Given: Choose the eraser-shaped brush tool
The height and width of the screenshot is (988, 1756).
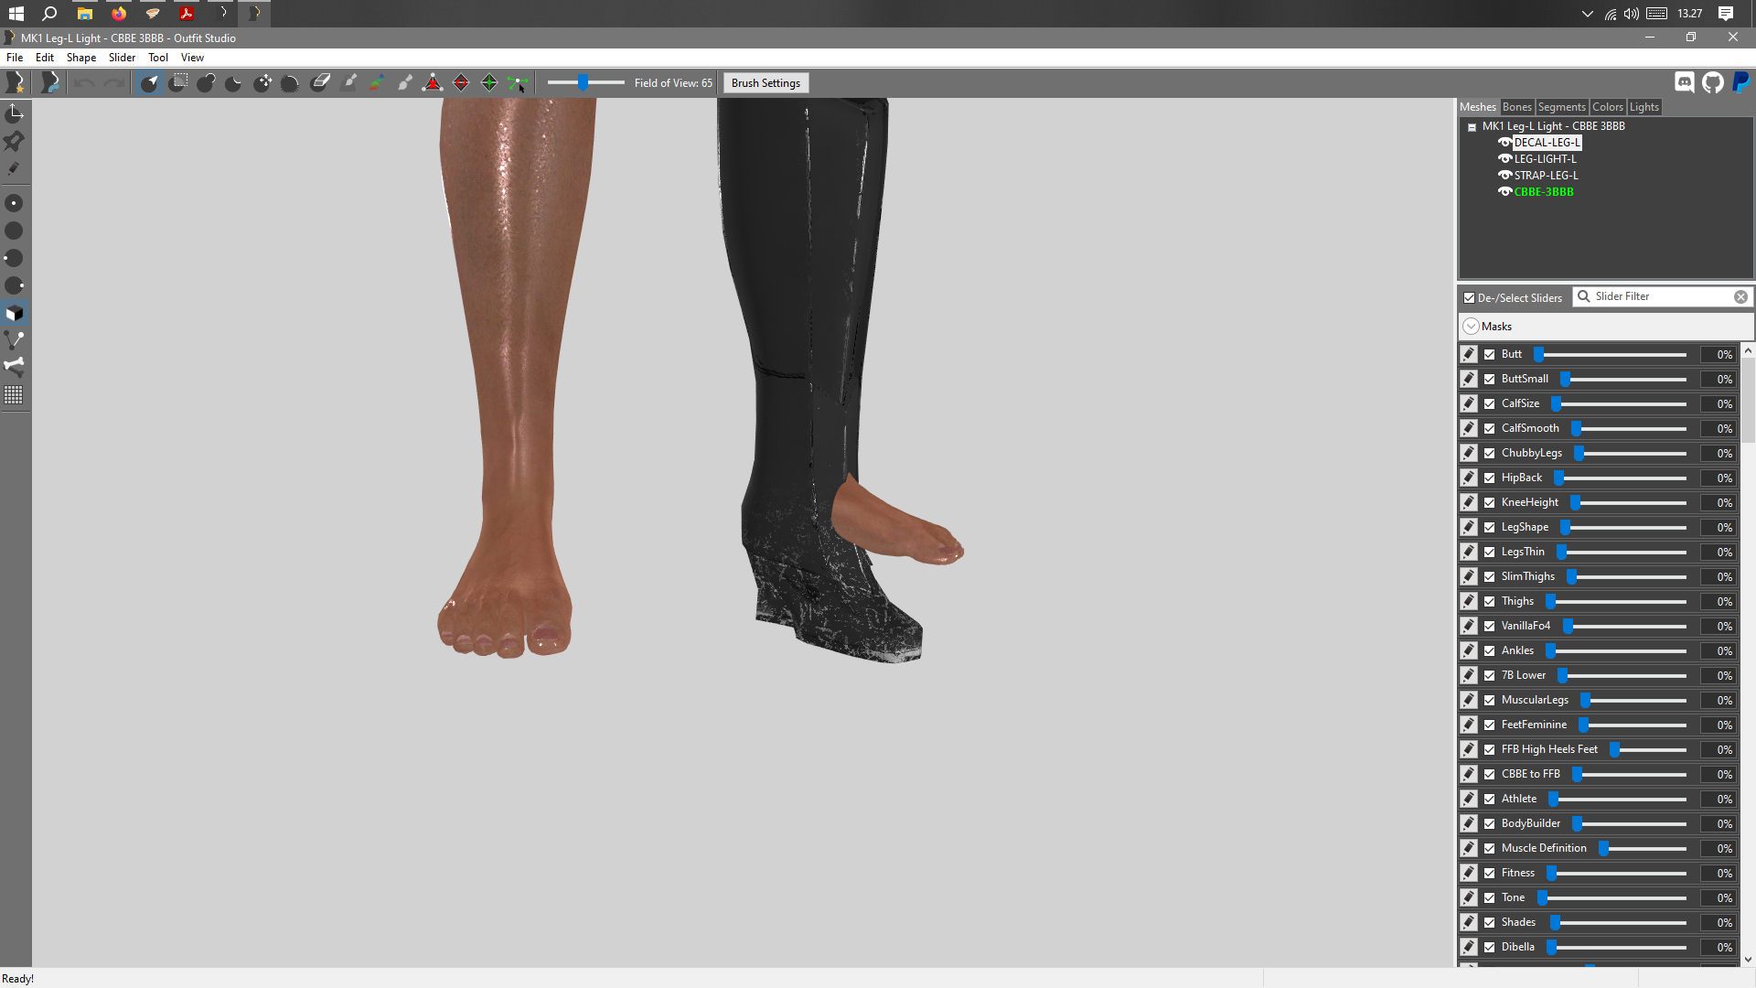Looking at the screenshot, I should coord(320,83).
